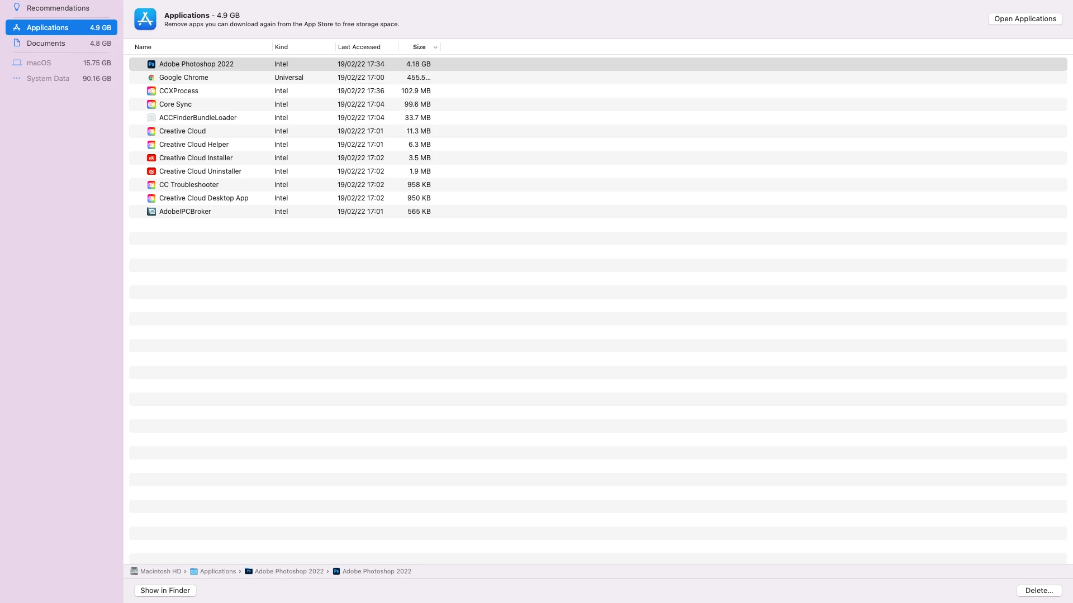Select the CC Troubleshooter row
This screenshot has height=603, width=1073.
(x=189, y=185)
